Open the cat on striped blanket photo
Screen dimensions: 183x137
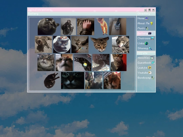[101, 63]
